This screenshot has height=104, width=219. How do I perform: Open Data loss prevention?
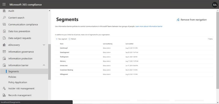[19, 31]
